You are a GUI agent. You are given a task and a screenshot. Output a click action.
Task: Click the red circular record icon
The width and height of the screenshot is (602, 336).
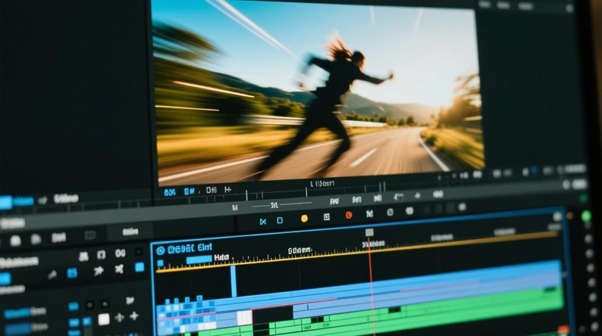(348, 215)
